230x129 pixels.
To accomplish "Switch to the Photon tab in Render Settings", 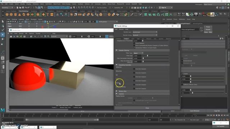I will pyautogui.click(x=149, y=39).
